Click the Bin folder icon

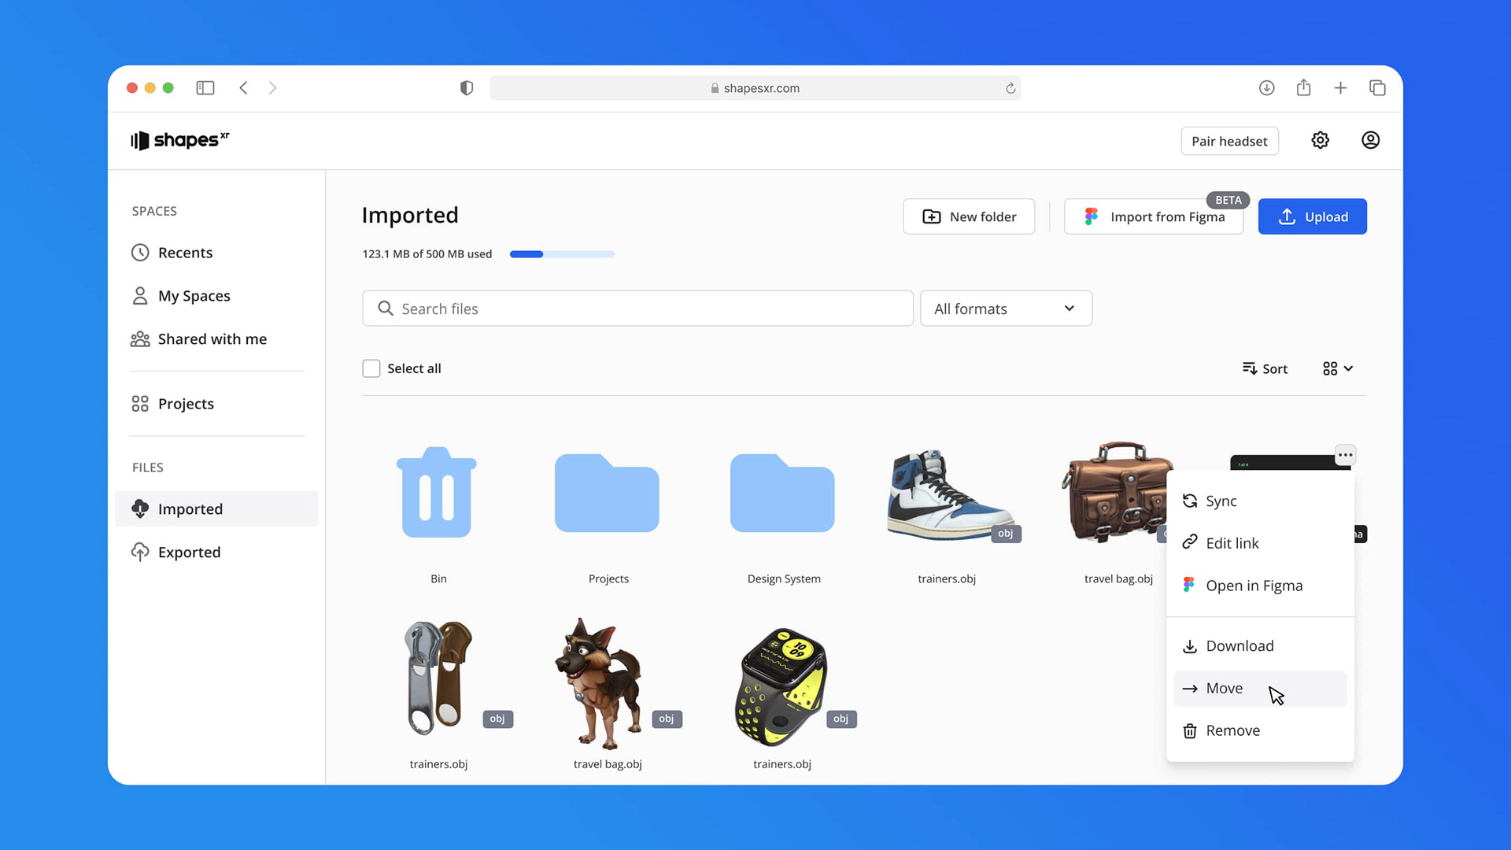pos(437,493)
